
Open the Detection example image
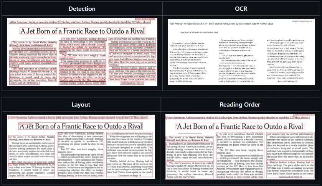click(82, 52)
